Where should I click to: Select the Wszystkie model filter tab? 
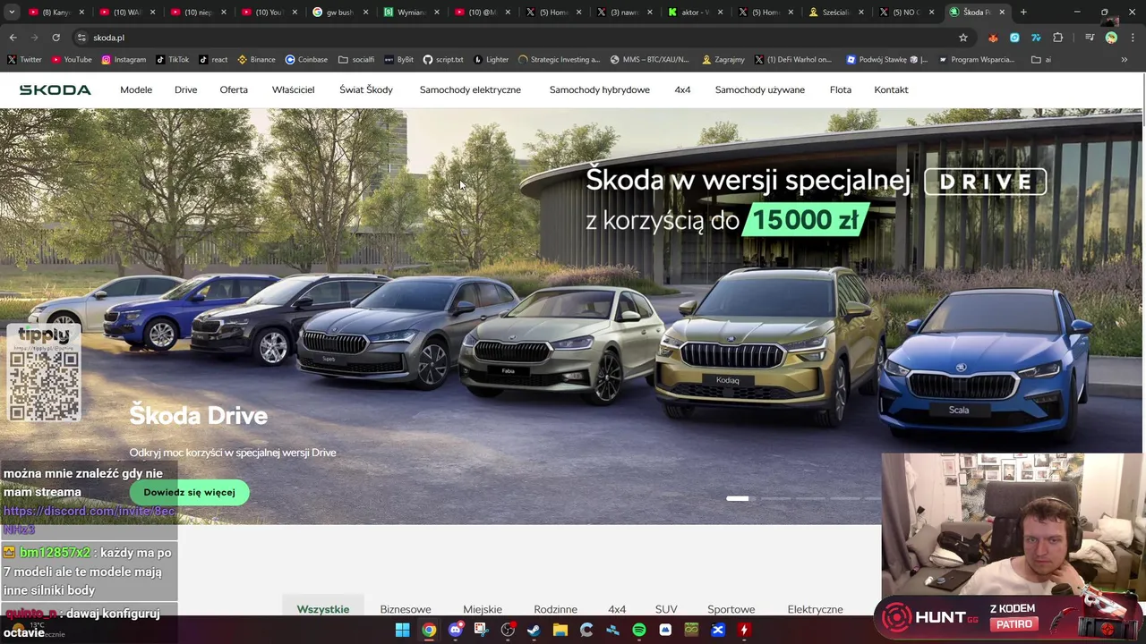(323, 609)
